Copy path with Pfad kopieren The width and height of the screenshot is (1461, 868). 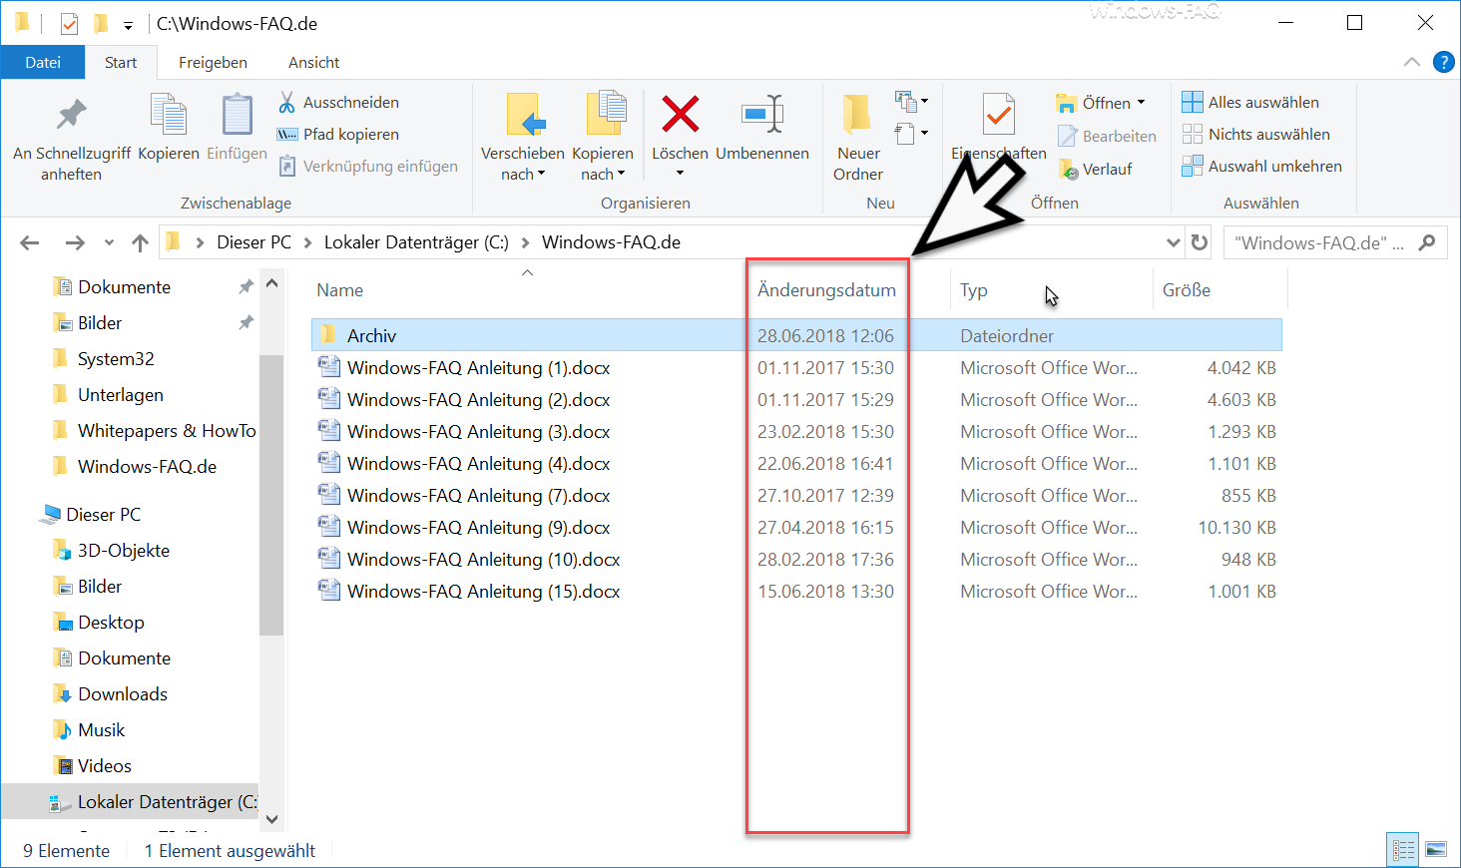(x=338, y=134)
